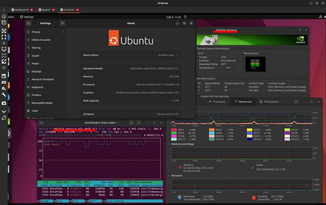Click F10 Quit in nvtop footer
The height and width of the screenshot is (205, 326).
pyautogui.click(x=90, y=201)
